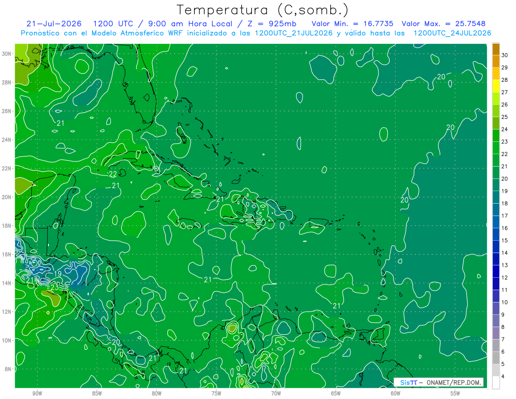Click the "28N" latitude axis label
The width and height of the screenshot is (516, 399).
pyautogui.click(x=7, y=82)
